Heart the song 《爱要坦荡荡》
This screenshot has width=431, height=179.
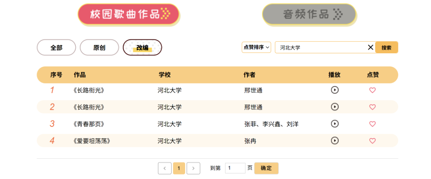(372, 141)
